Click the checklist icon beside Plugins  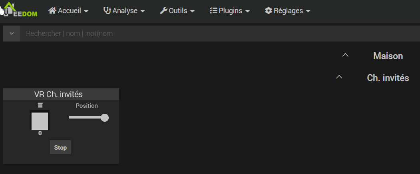pos(213,10)
